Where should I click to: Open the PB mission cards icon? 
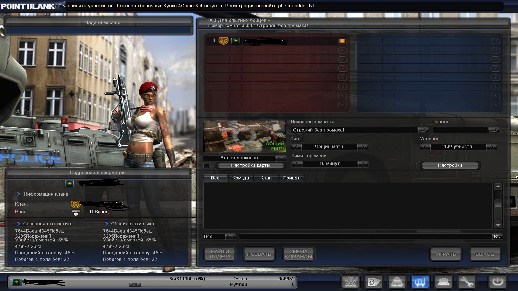click(374, 282)
